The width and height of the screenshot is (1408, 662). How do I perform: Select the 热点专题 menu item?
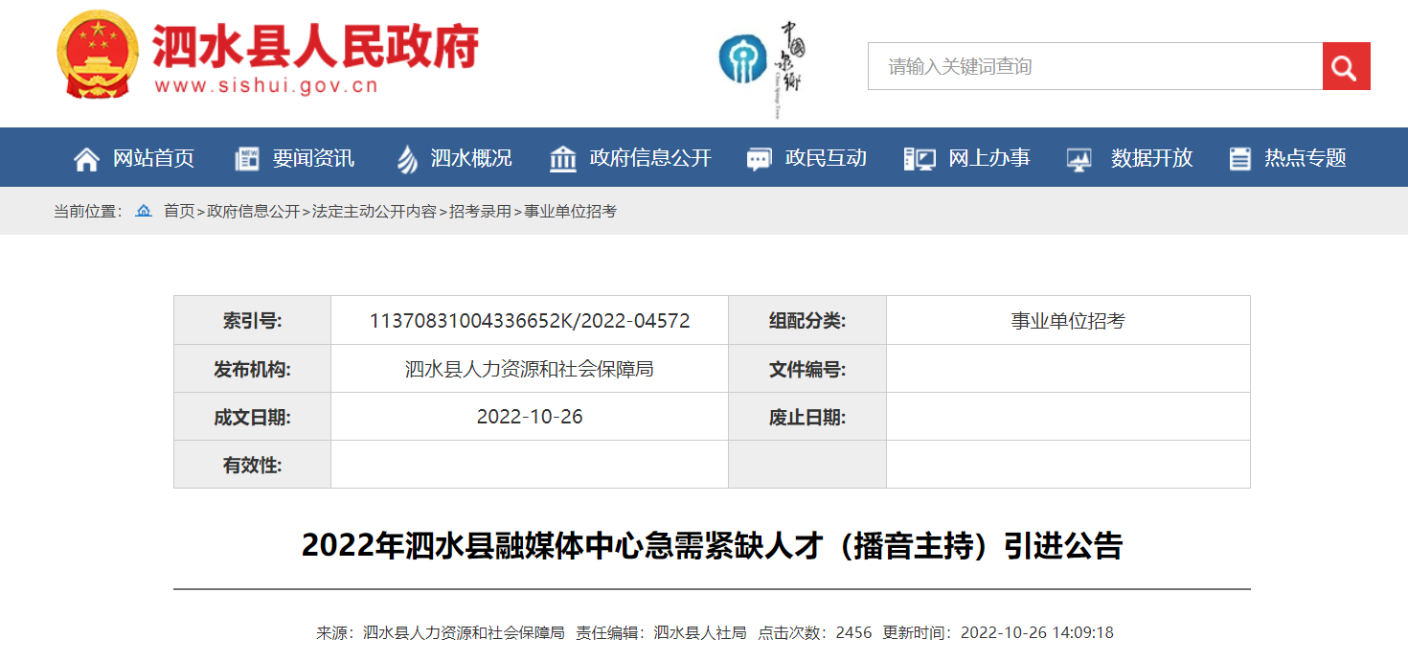pos(1306,158)
